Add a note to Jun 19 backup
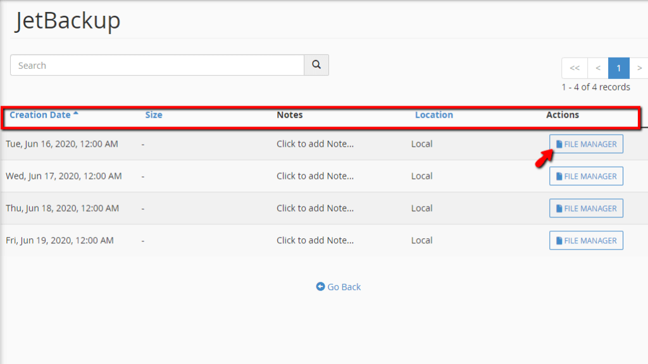648x364 pixels. click(315, 241)
